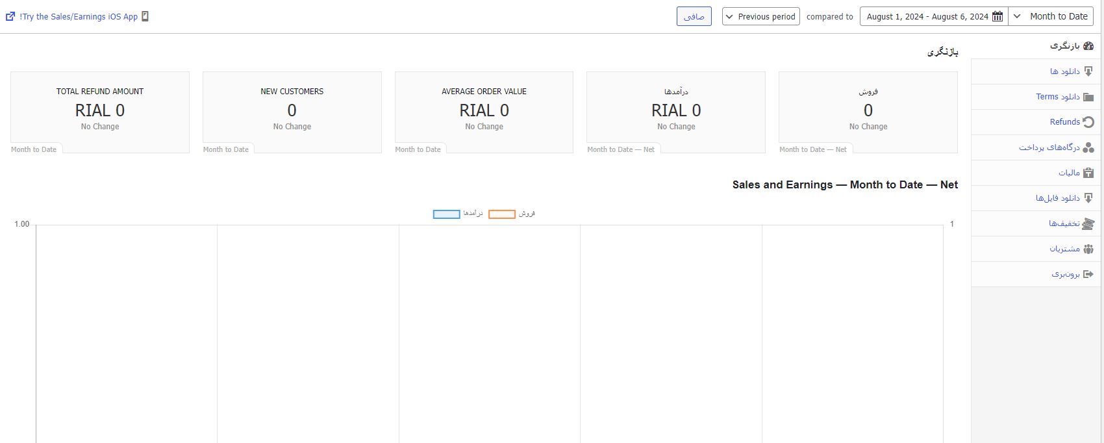This screenshot has height=443, width=1104.
Task: Click the customers group icon beside مشتریان
Action: pyautogui.click(x=1088, y=249)
